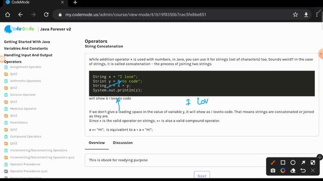This screenshot has width=323, height=181.
Task: Click the Arithmetic Operators document icon
Action: point(6,81)
